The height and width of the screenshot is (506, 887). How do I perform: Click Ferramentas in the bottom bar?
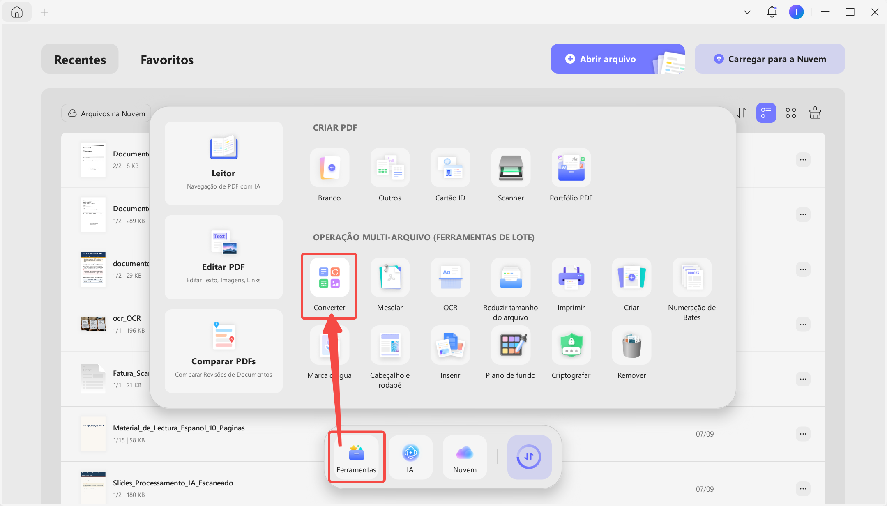pos(356,458)
